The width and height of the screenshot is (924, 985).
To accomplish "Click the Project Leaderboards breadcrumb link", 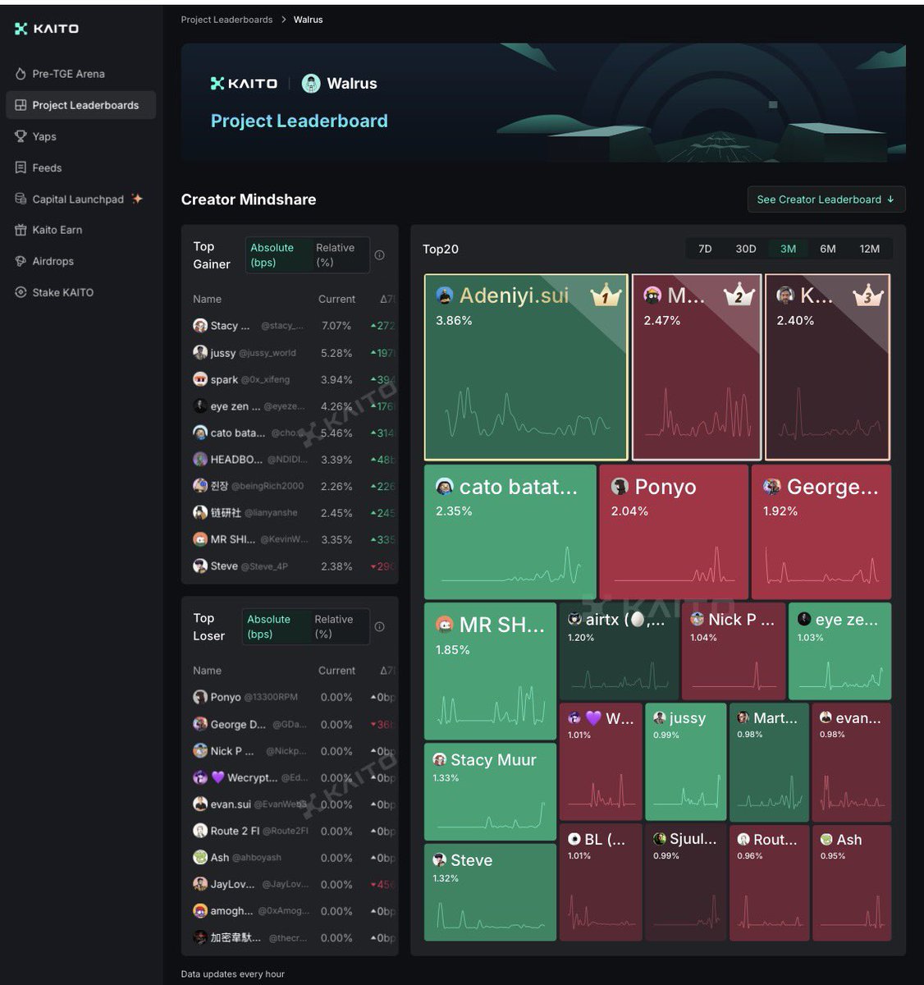I will (226, 20).
